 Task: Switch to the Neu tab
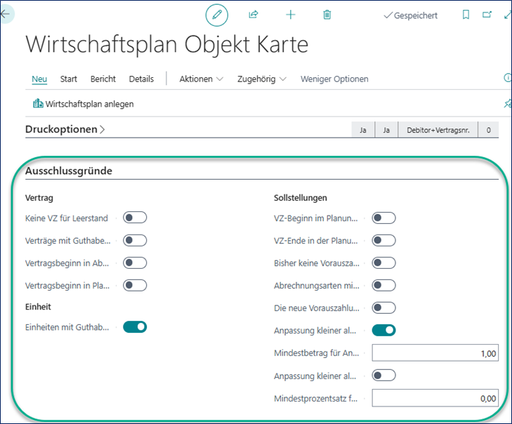click(x=39, y=79)
